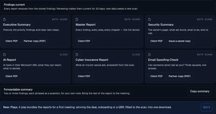Click the Findings current heading

[x=14, y=5]
